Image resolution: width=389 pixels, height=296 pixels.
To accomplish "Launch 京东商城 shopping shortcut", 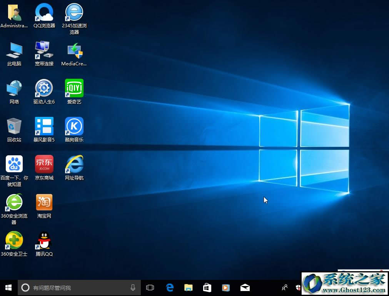I will [44, 164].
